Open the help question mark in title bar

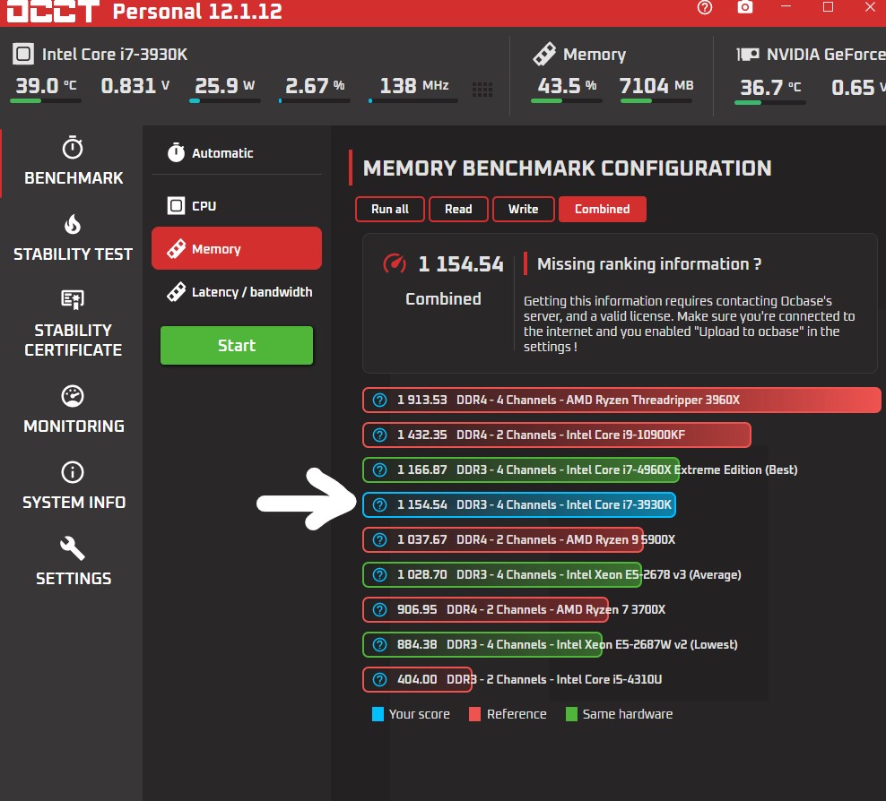[x=705, y=7]
